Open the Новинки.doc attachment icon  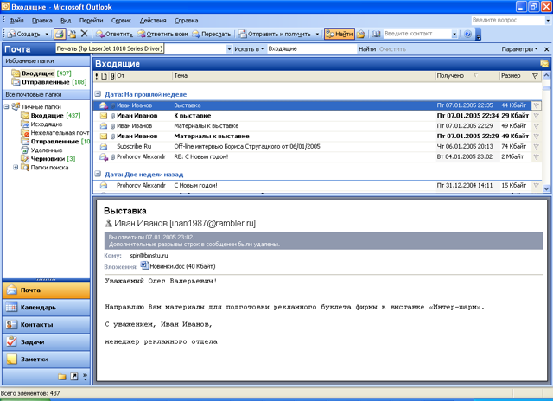tap(144, 265)
